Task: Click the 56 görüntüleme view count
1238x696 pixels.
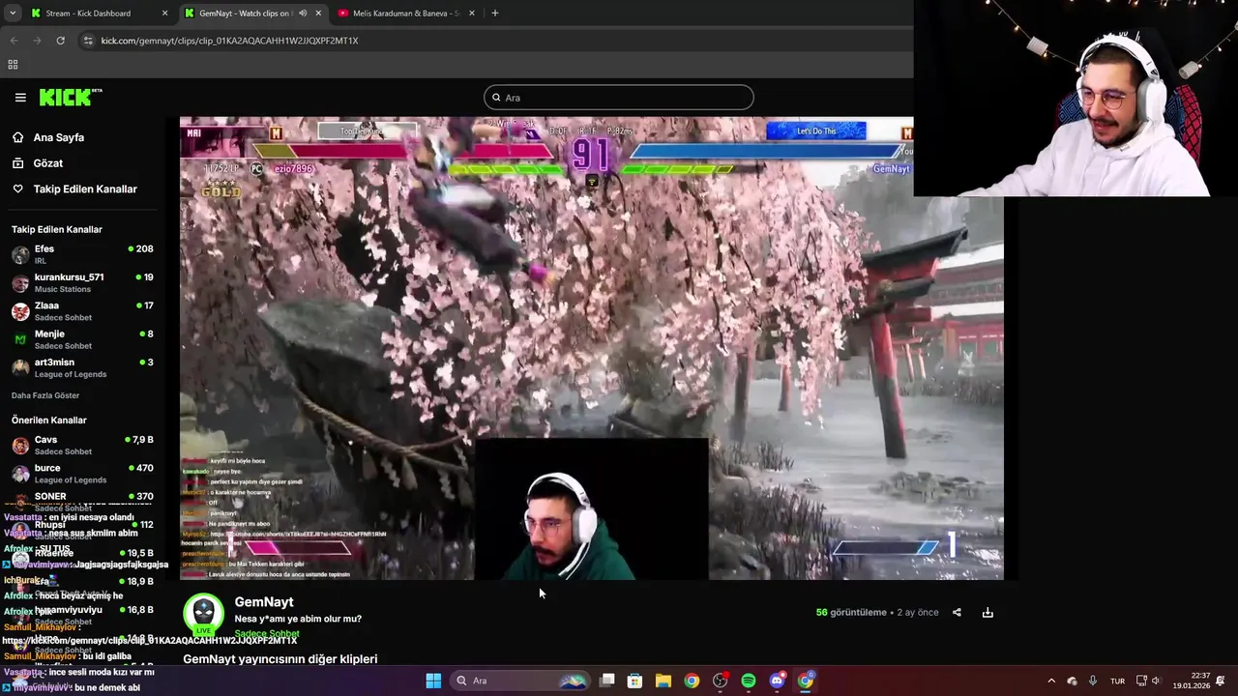Action: click(x=851, y=612)
